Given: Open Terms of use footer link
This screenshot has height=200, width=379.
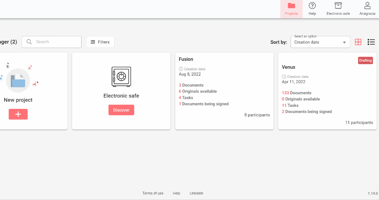Looking at the screenshot, I should [153, 193].
